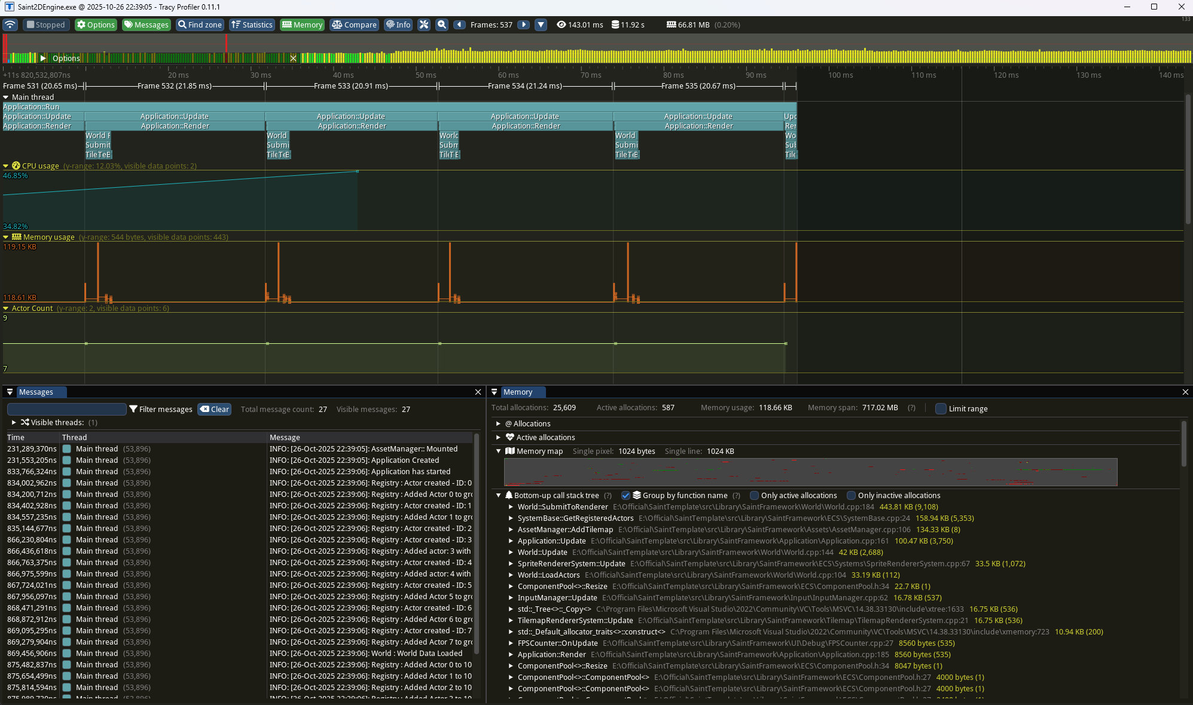
Task: Open the Memory window from the toolbar
Action: point(302,25)
